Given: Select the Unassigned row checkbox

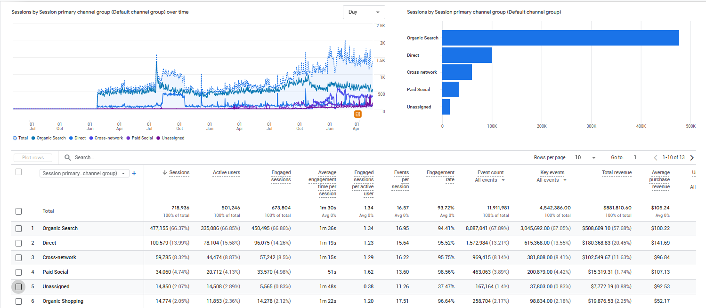Looking at the screenshot, I should click(x=18, y=287).
